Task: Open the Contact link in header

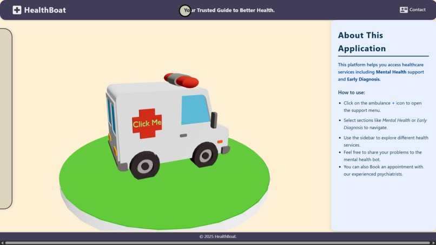Action: (x=412, y=10)
